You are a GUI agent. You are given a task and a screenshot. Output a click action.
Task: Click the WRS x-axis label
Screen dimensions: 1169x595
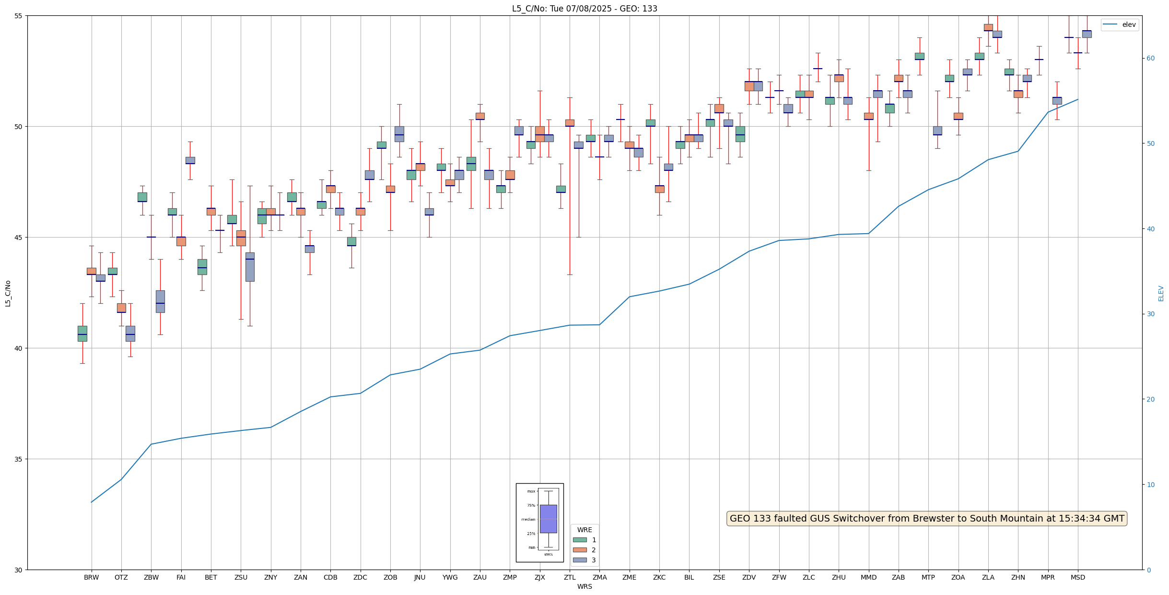click(x=584, y=586)
